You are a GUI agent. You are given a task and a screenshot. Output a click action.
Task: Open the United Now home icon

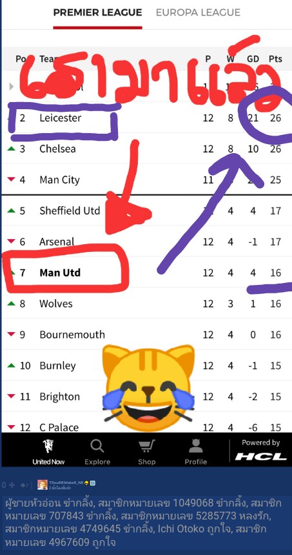tap(48, 452)
